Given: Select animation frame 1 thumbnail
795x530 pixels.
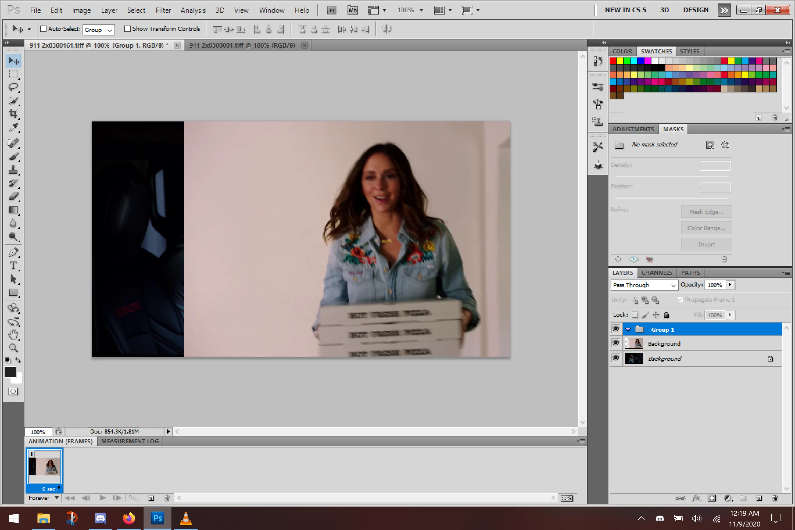Looking at the screenshot, I should tap(44, 467).
